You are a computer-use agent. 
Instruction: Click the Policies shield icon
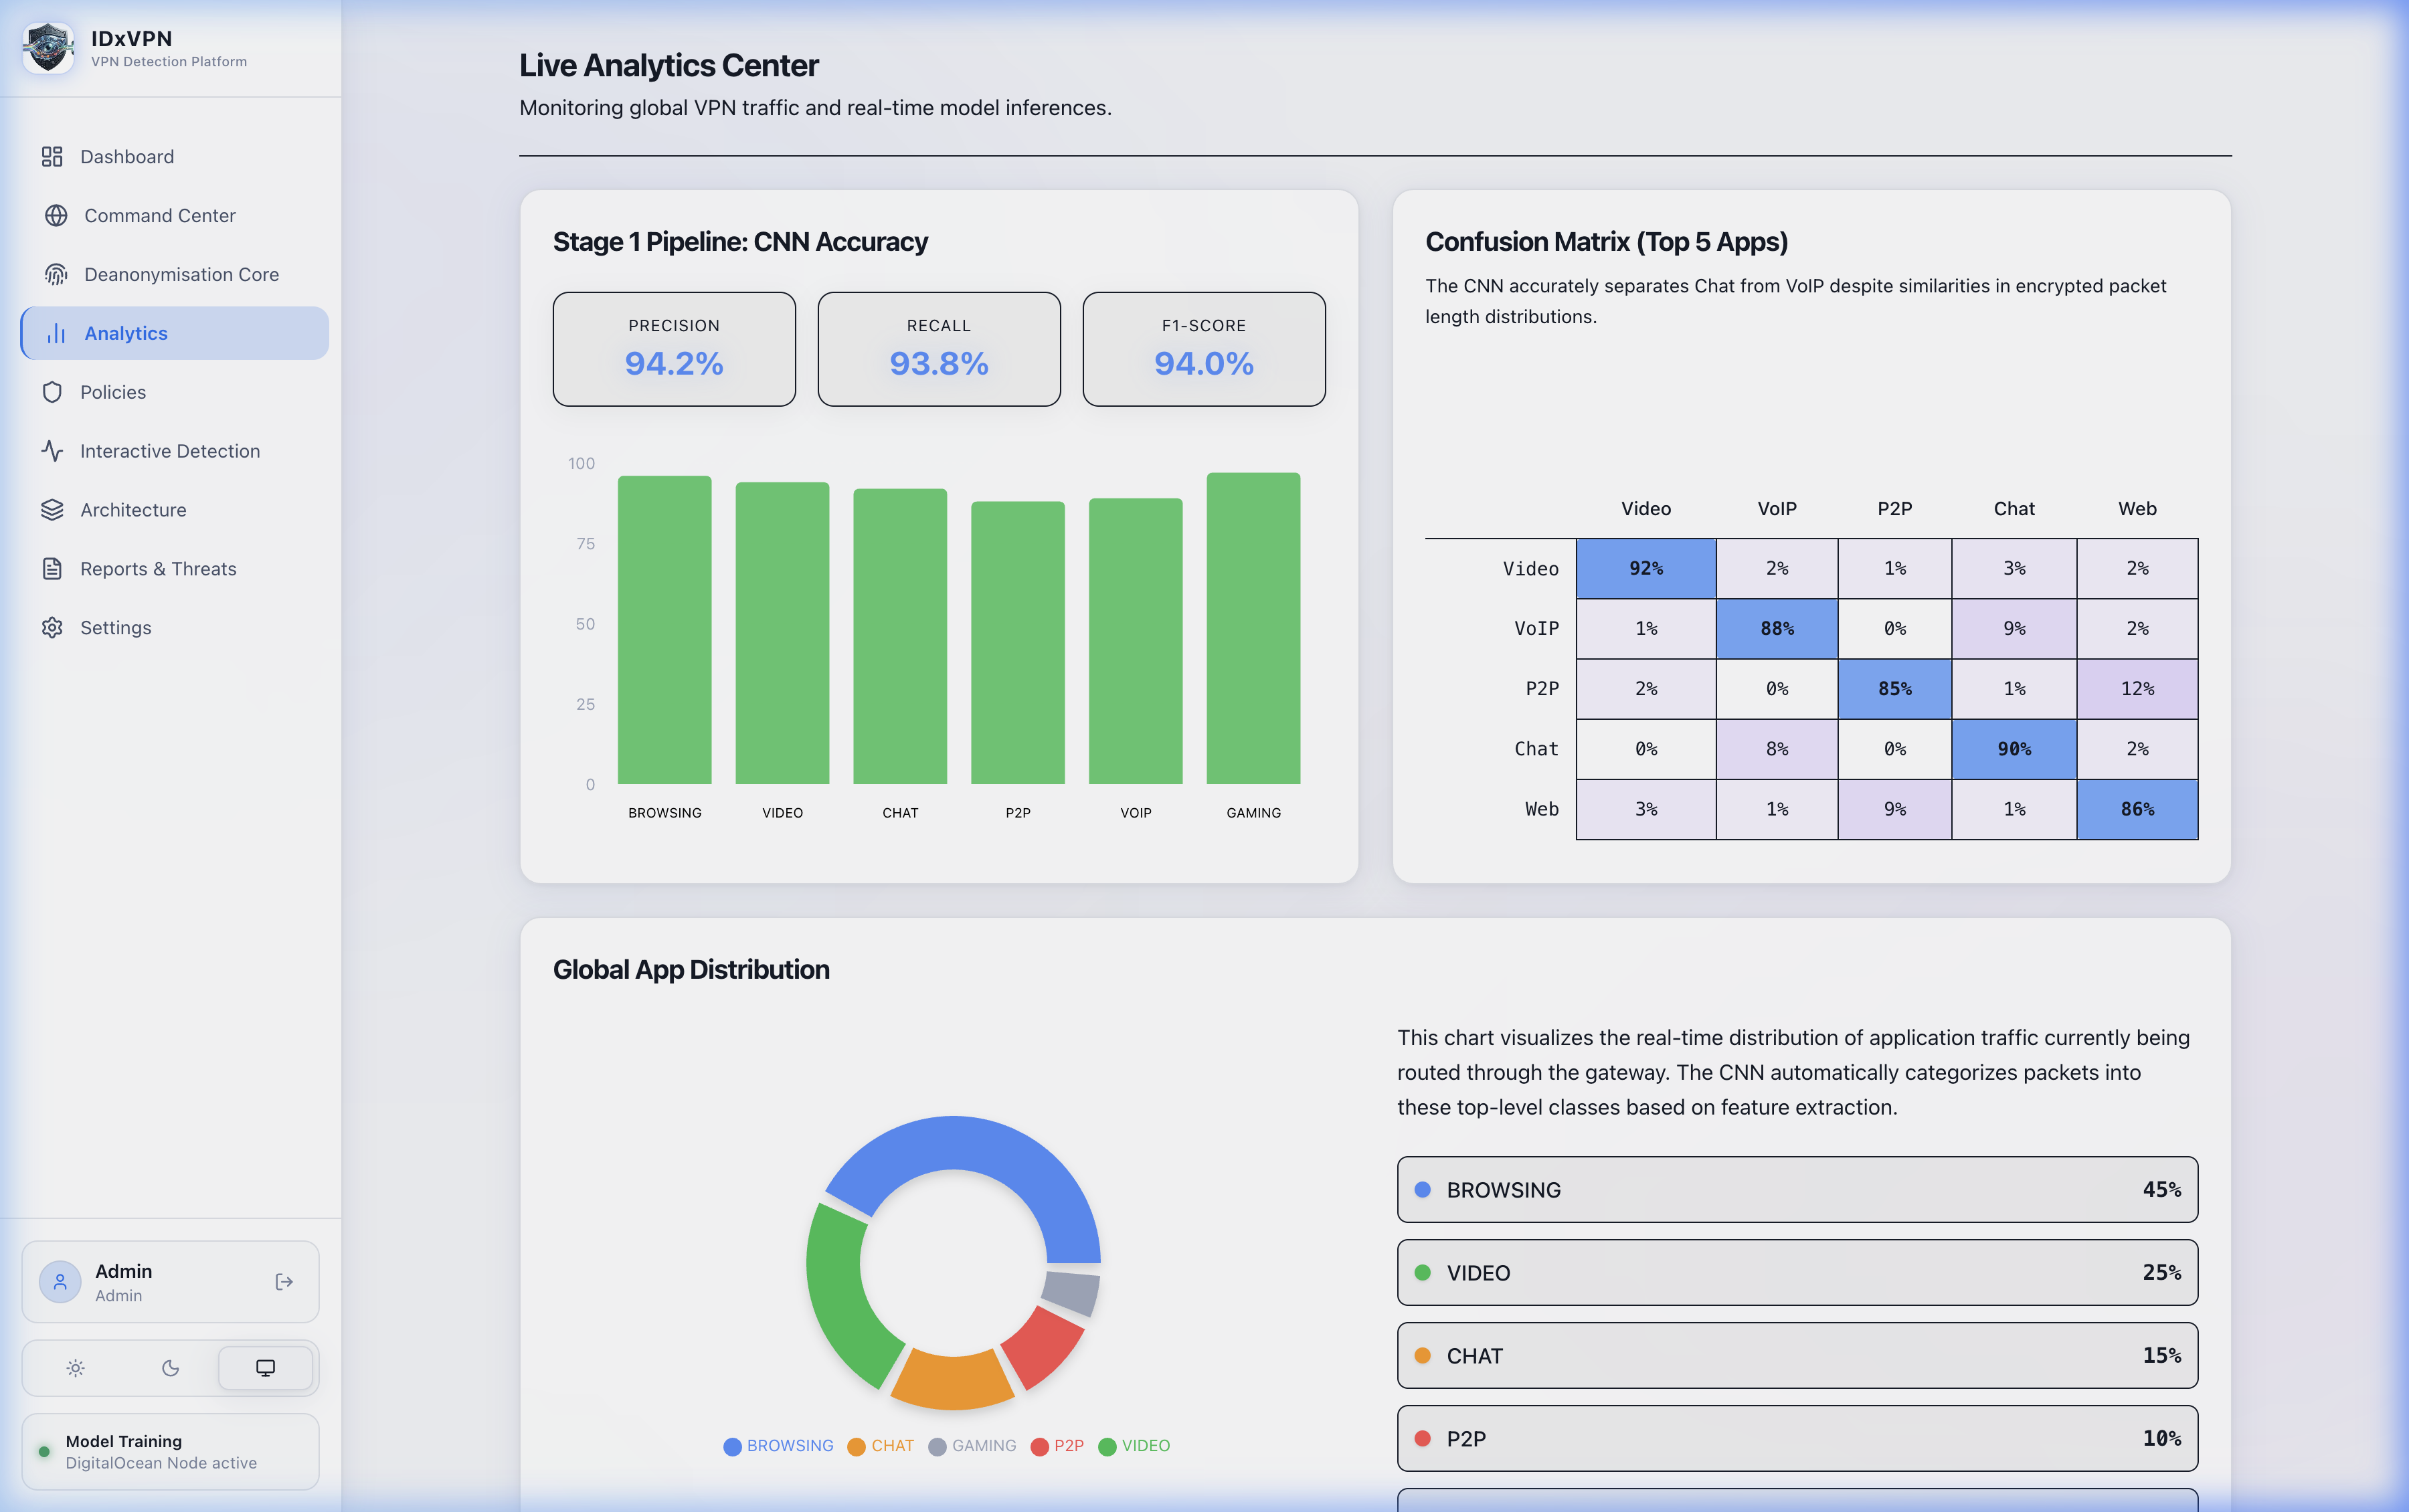pyautogui.click(x=52, y=392)
